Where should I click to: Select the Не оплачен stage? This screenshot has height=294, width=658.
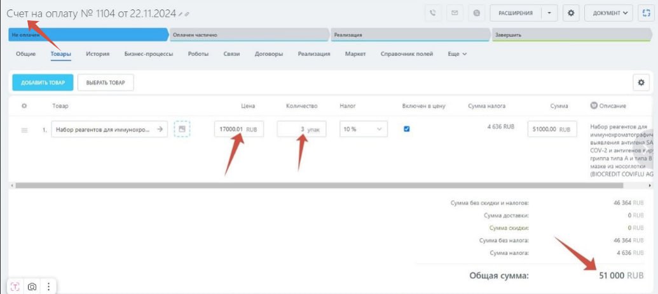click(88, 35)
